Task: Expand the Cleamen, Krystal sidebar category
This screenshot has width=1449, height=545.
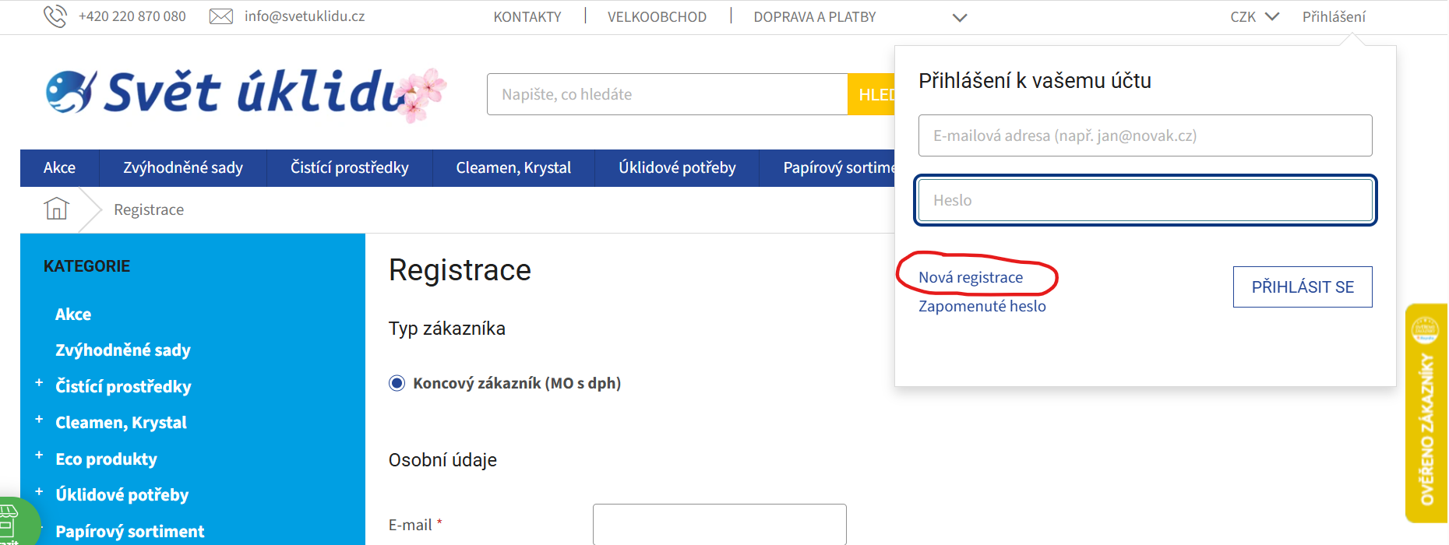Action: pyautogui.click(x=39, y=419)
